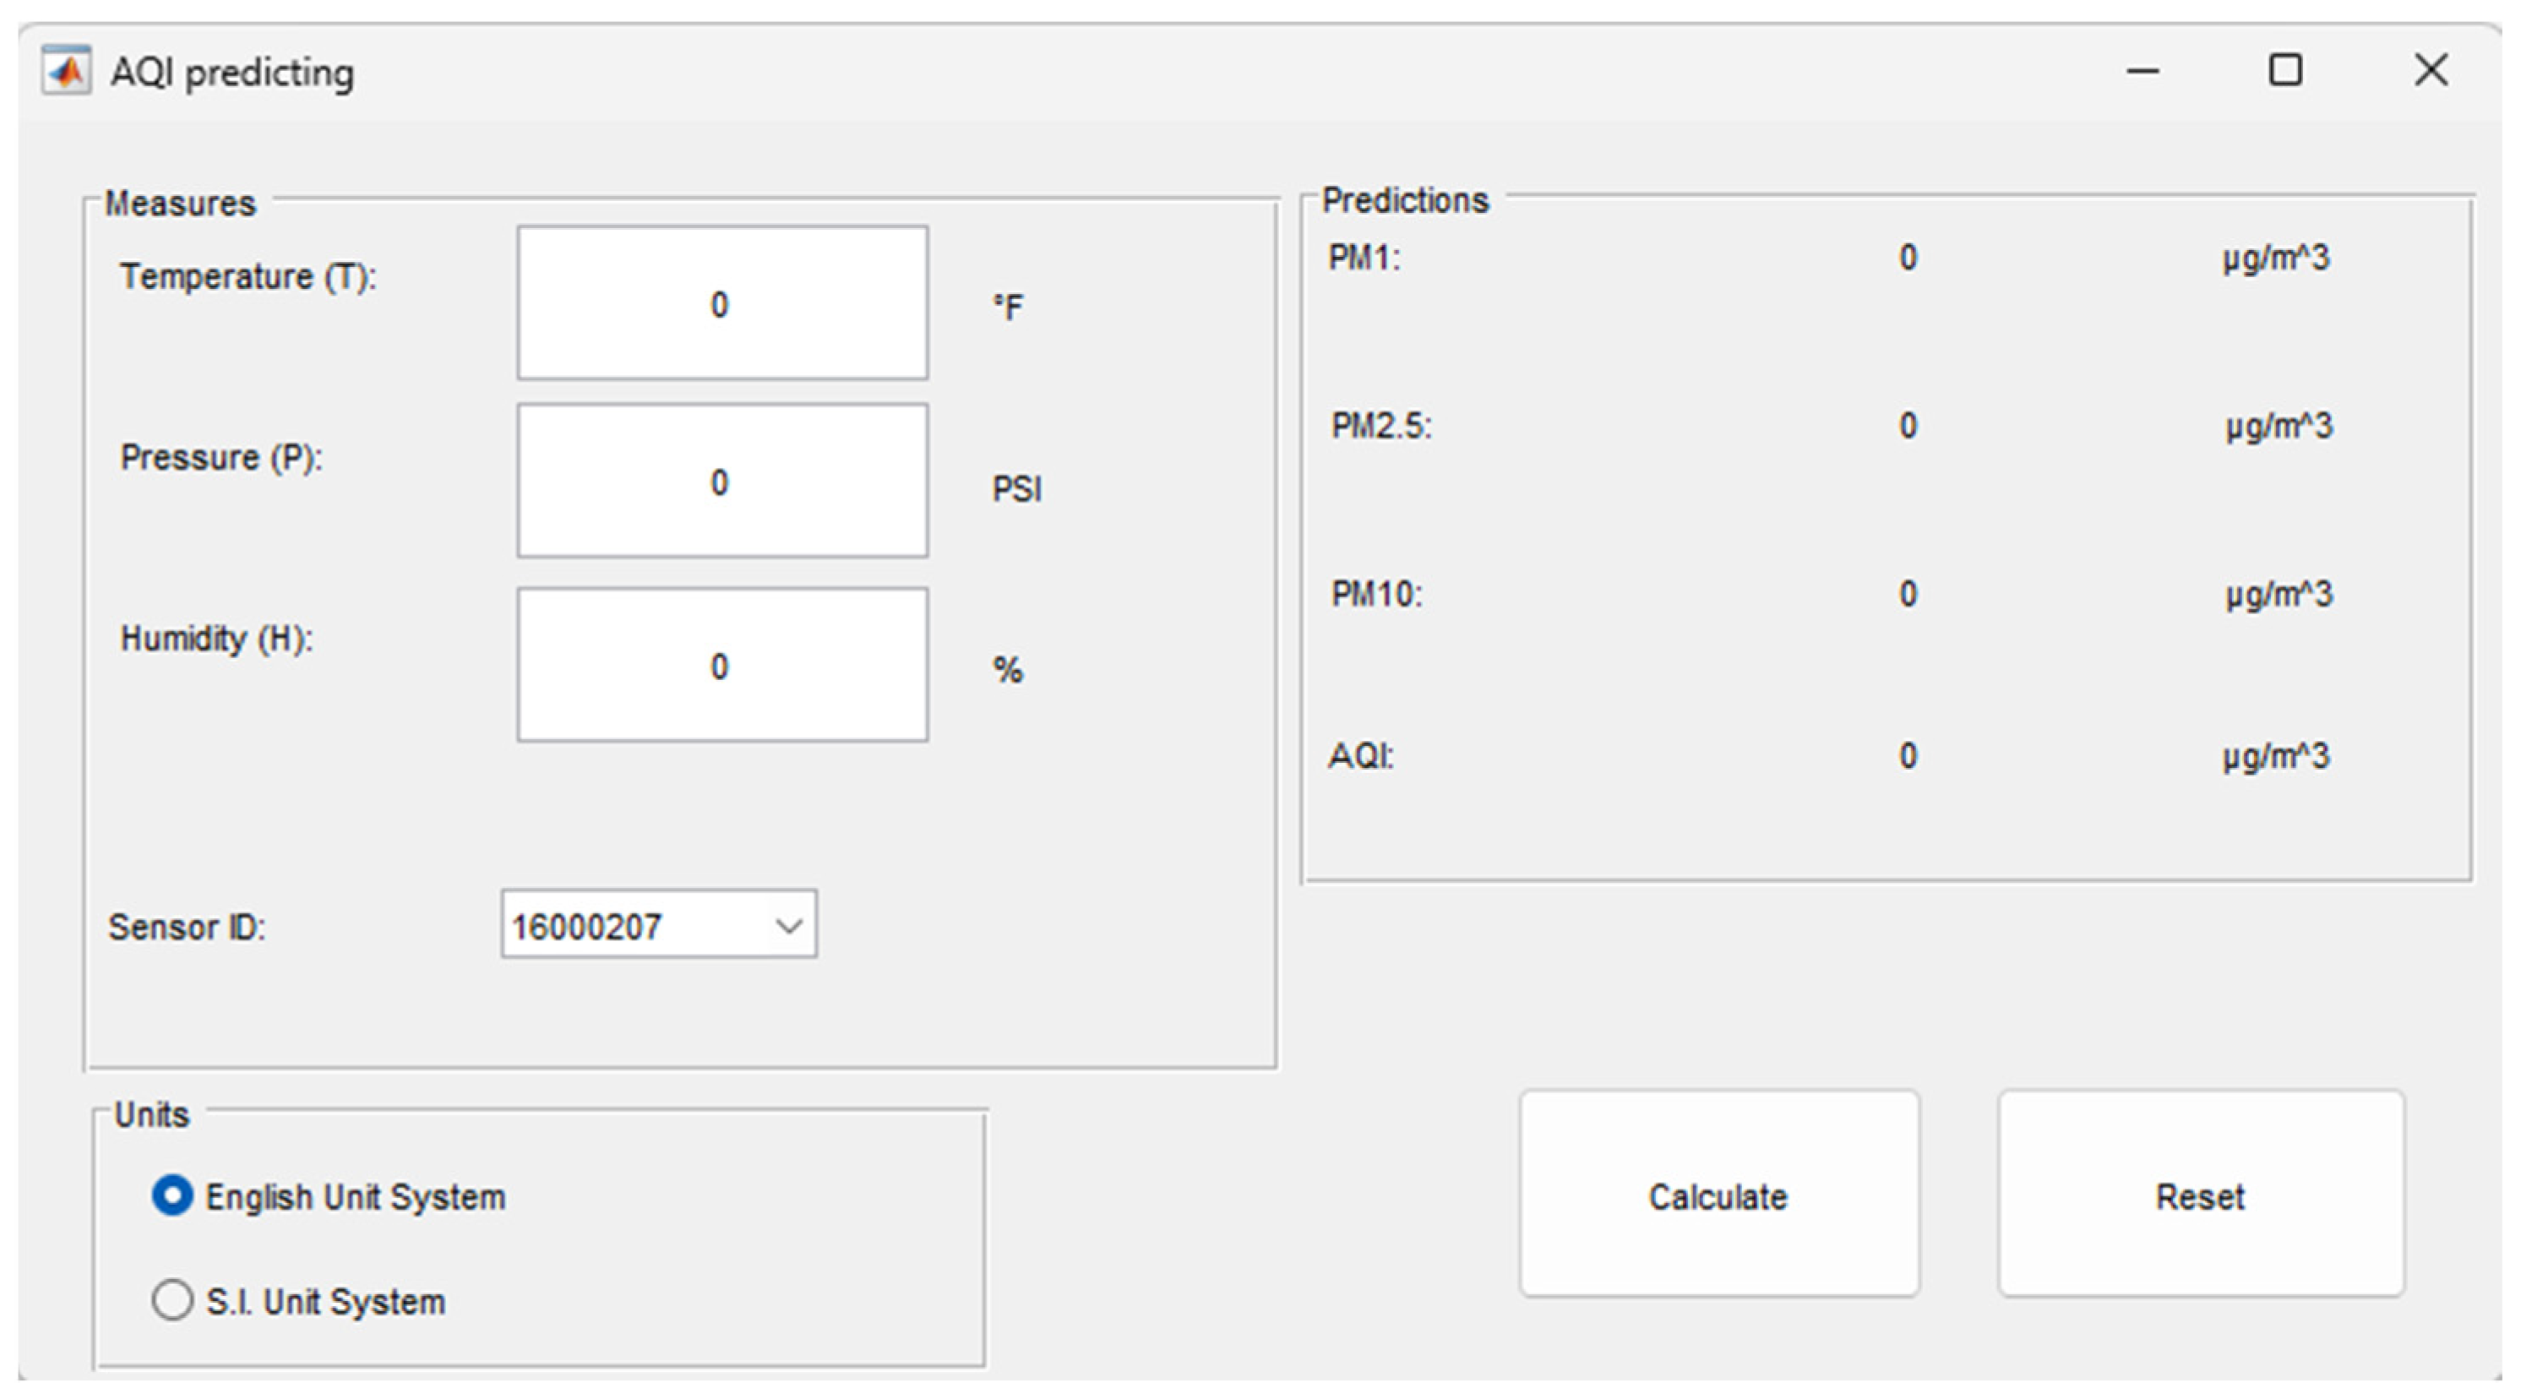Minimize the AQI predicting window
Image resolution: width=2521 pixels, height=1399 pixels.
pyautogui.click(x=2143, y=72)
